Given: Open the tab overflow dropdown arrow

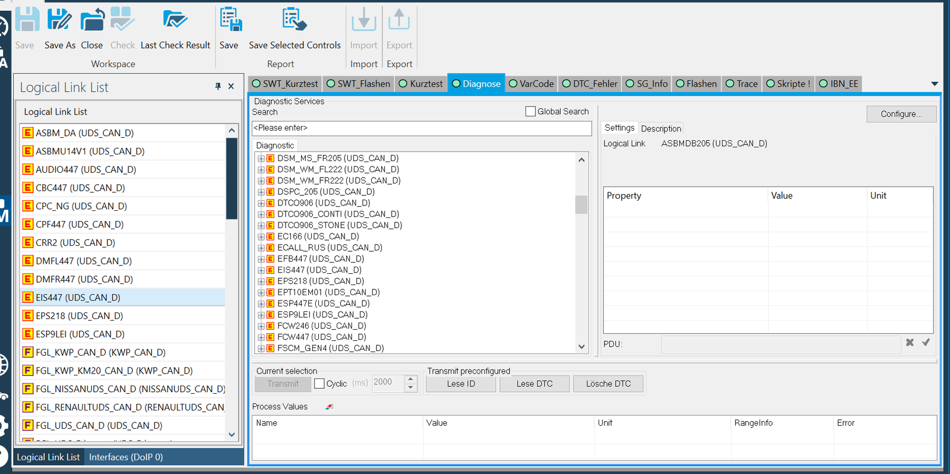Looking at the screenshot, I should [x=934, y=84].
